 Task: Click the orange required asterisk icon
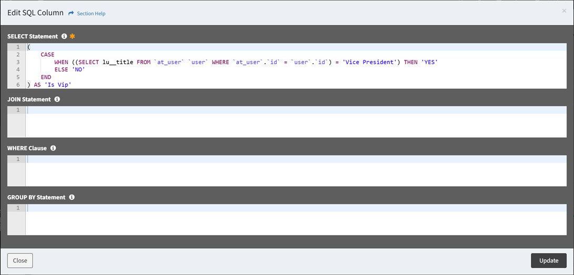(x=72, y=36)
